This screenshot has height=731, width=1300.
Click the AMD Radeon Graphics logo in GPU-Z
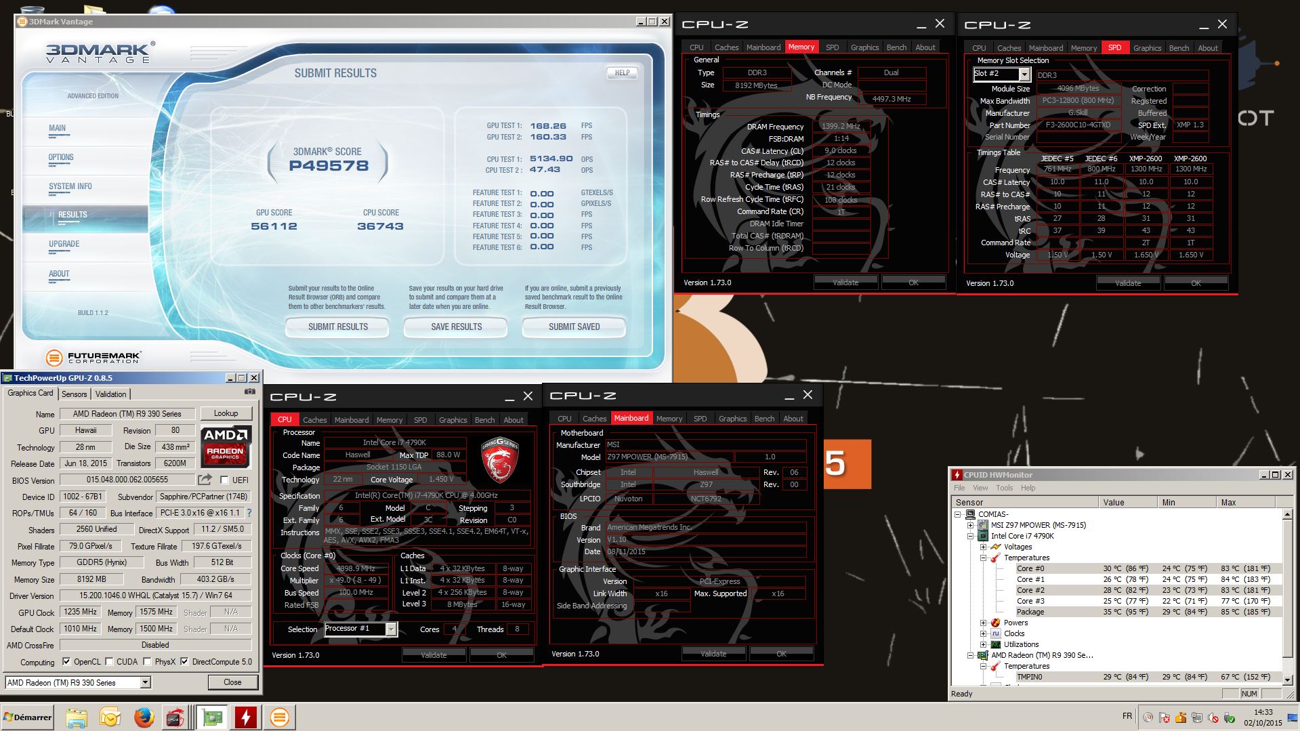click(226, 446)
